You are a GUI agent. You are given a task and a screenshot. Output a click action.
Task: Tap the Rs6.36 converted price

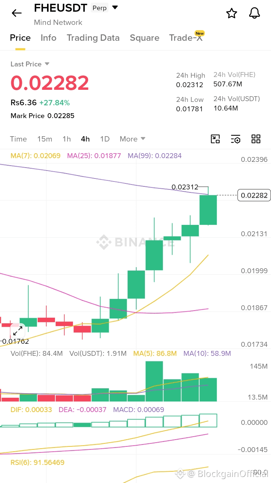(23, 103)
